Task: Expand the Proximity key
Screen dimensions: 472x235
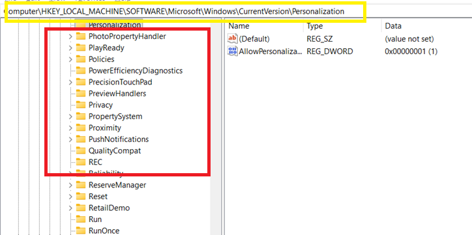Action: point(70,128)
